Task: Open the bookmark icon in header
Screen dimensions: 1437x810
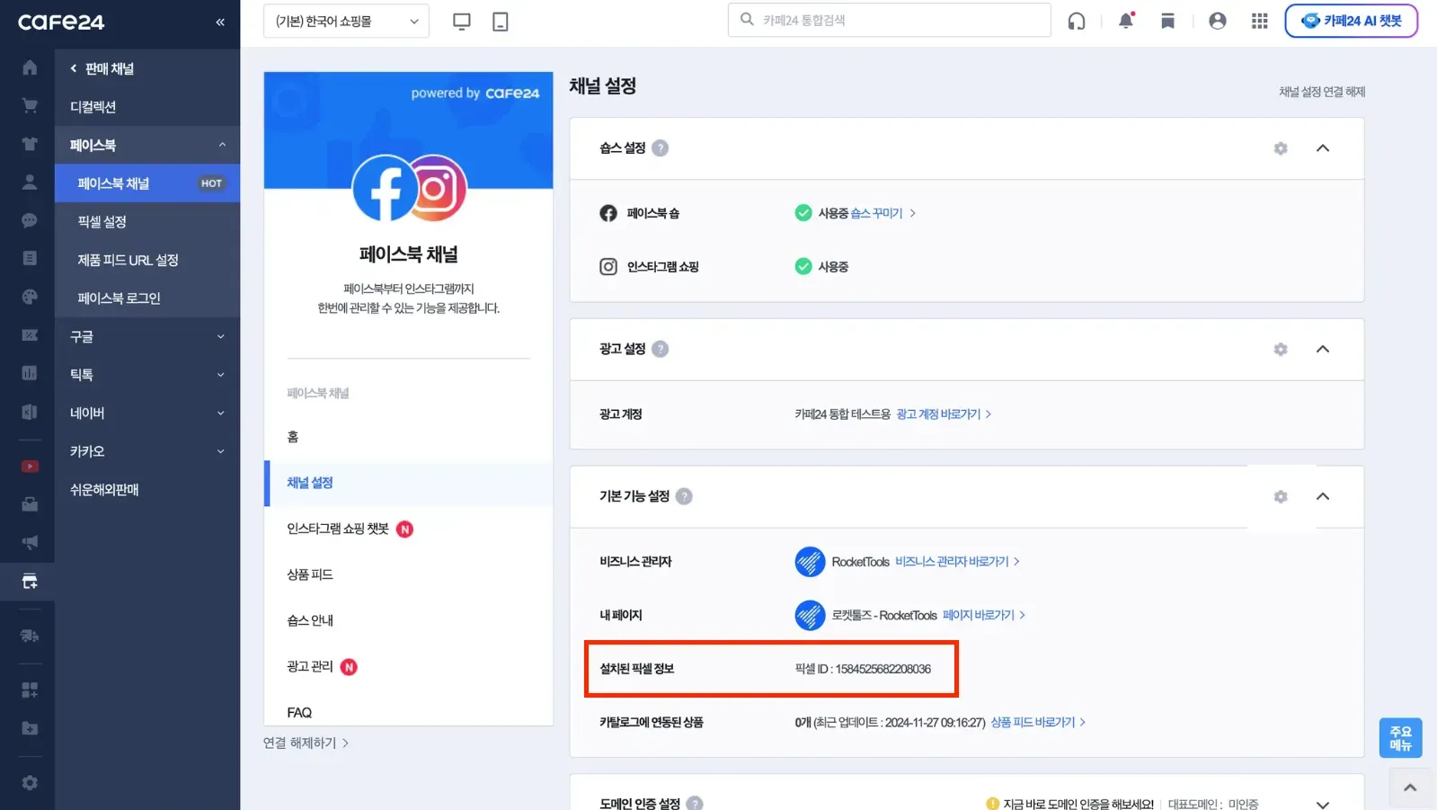Action: click(x=1167, y=21)
